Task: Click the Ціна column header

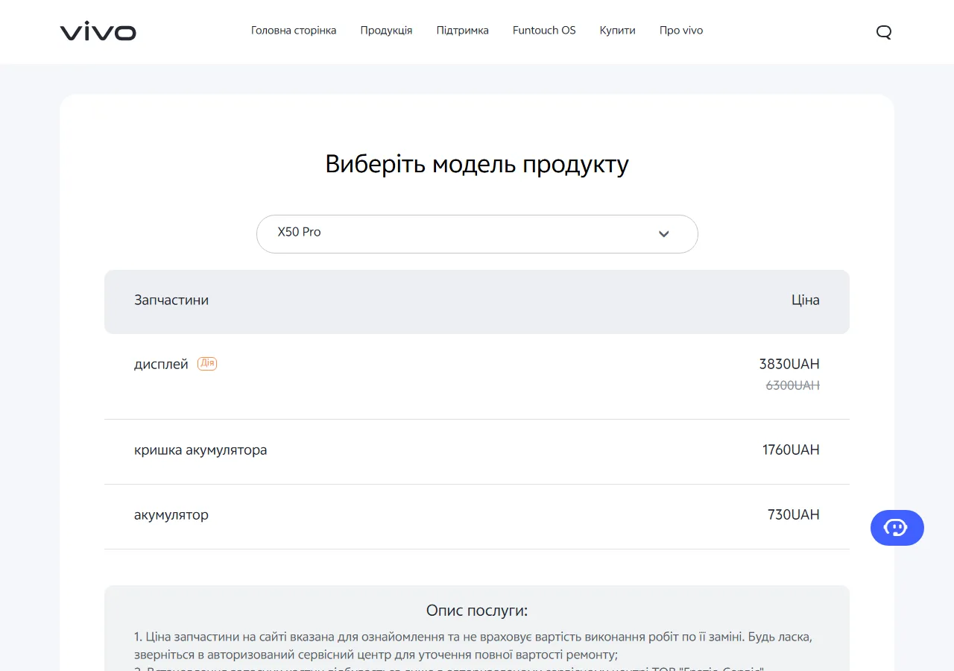Action: tap(806, 300)
